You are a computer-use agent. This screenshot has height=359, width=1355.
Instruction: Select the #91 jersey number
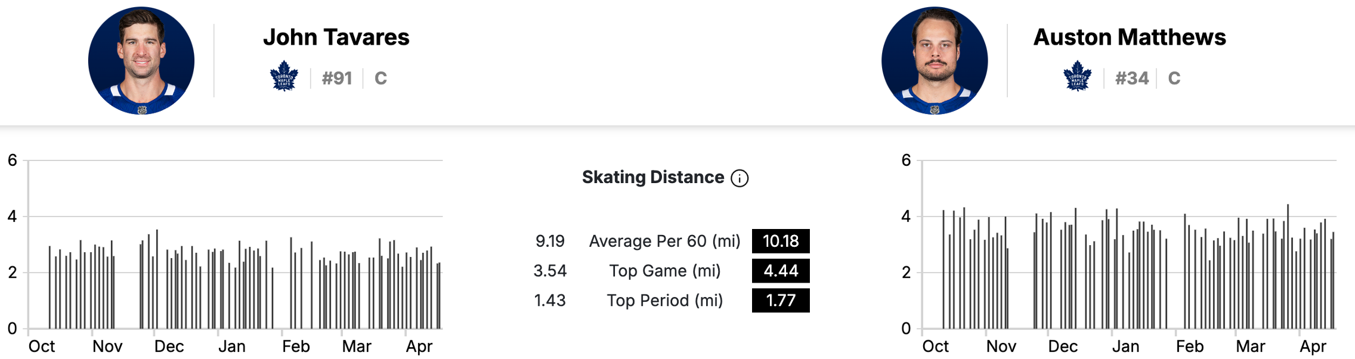[337, 78]
